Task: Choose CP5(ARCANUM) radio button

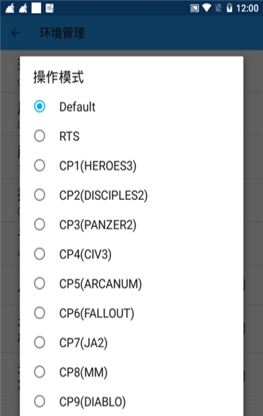Action: click(131, 284)
